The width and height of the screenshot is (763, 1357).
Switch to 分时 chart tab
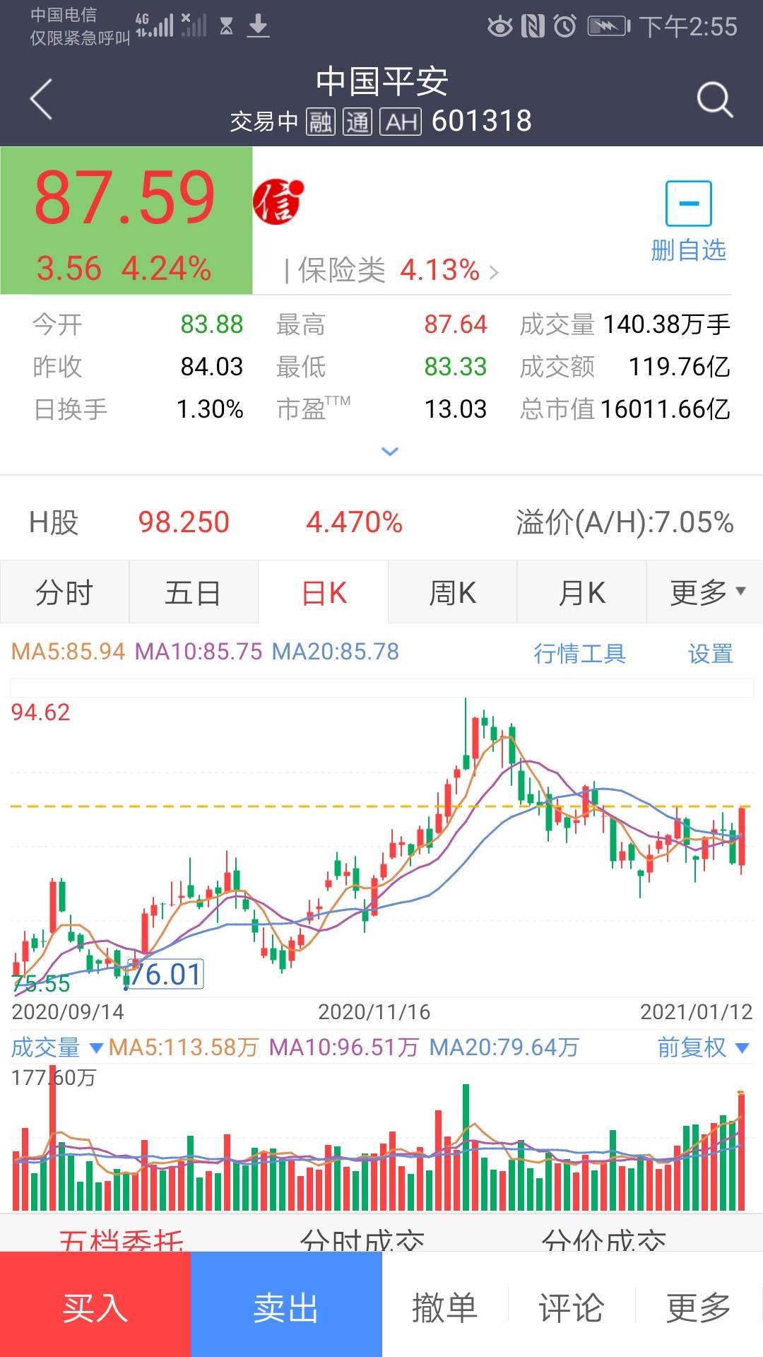[x=64, y=592]
